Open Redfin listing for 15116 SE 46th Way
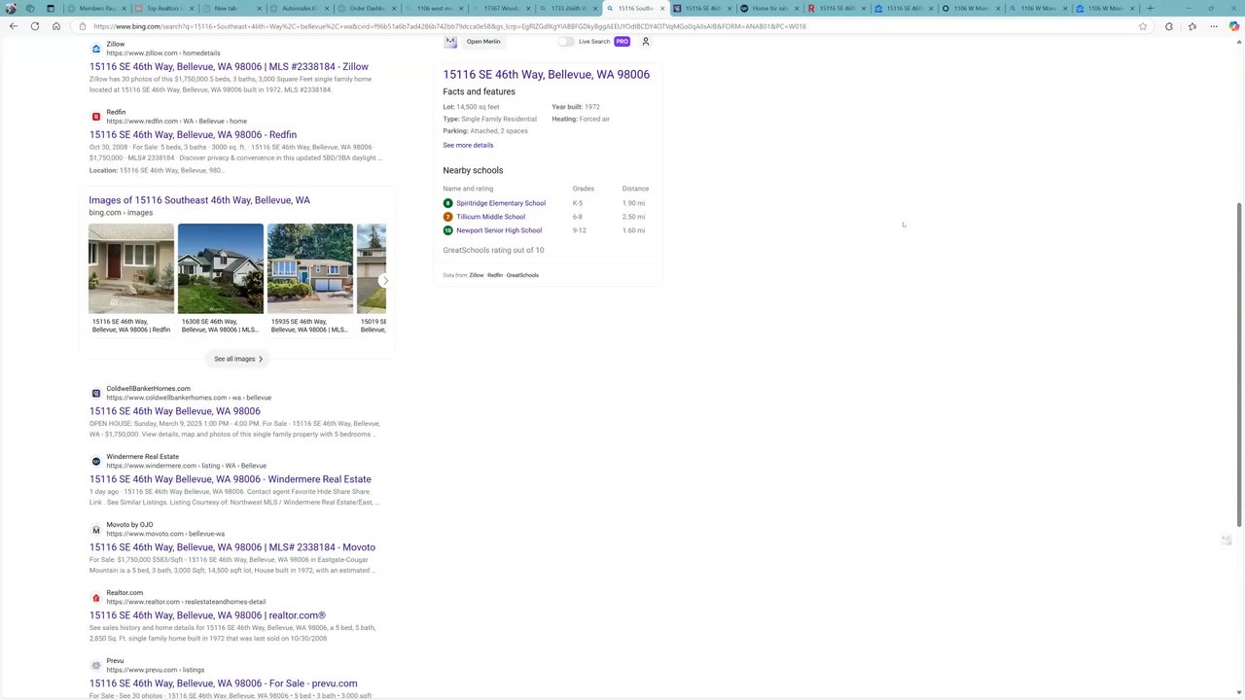The image size is (1245, 700). point(193,135)
